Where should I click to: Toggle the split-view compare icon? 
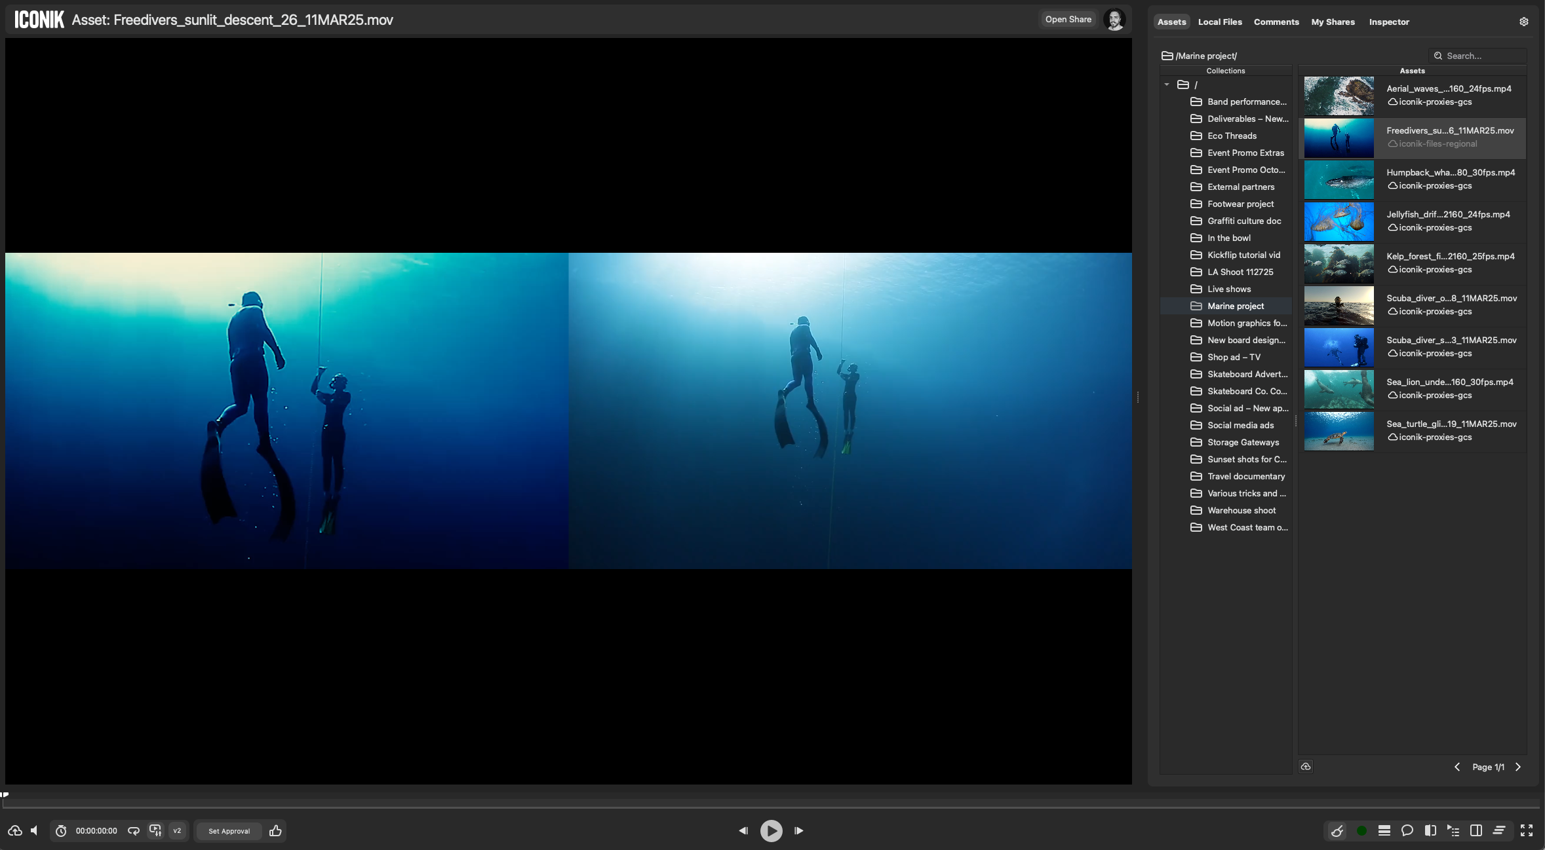pos(1430,830)
